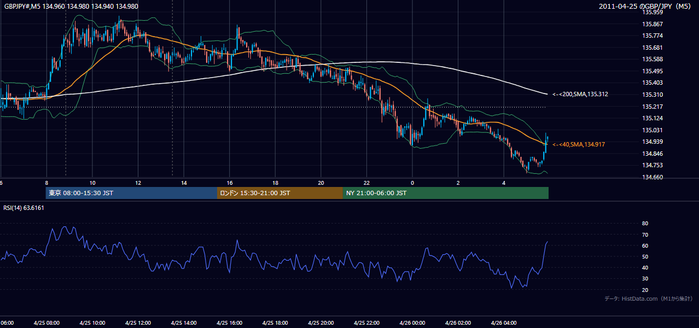Screen dimensions: 699x328
Task: Click the price axis value 135.124
Action: tap(653, 118)
